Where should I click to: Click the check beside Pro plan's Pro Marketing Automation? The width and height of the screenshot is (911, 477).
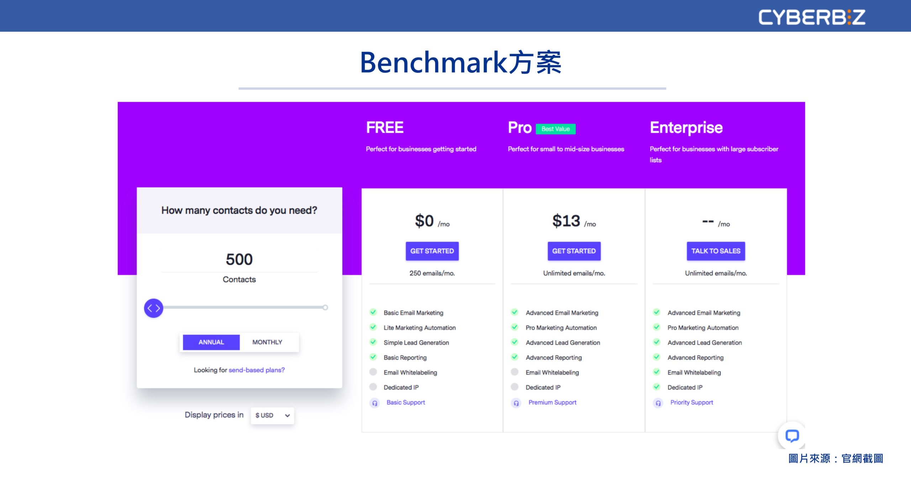[515, 327]
